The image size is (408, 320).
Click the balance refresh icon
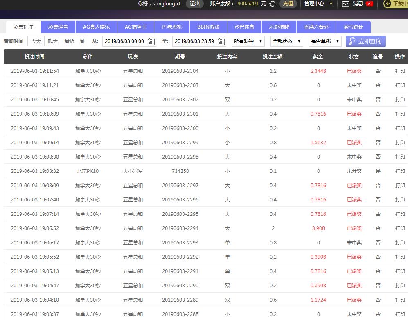point(273,4)
